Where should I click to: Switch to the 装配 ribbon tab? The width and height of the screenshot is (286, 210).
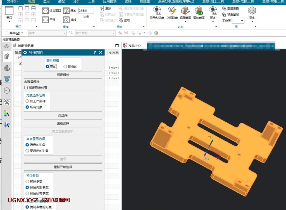[x=61, y=1]
